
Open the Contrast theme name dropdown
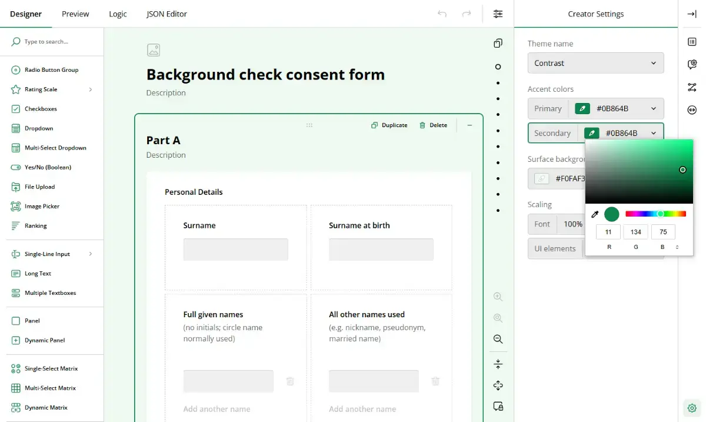point(595,63)
